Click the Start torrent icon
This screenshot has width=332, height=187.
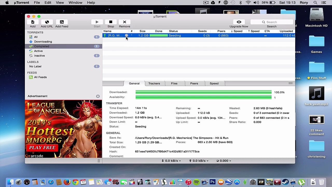pyautogui.click(x=97, y=22)
